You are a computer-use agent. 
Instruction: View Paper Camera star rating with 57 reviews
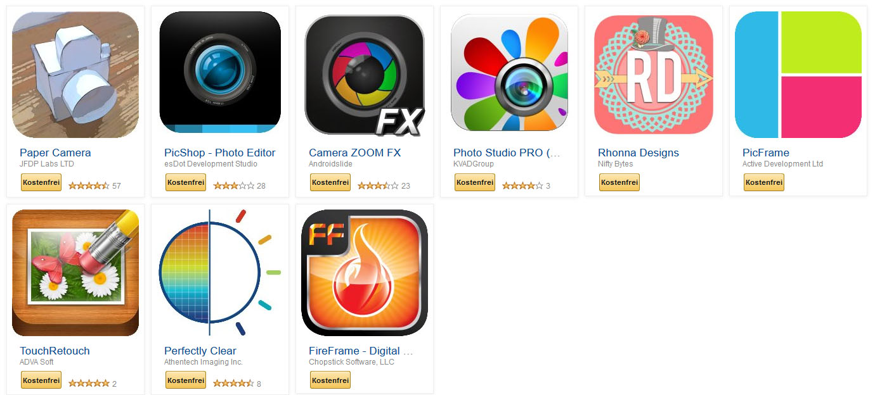pos(94,185)
